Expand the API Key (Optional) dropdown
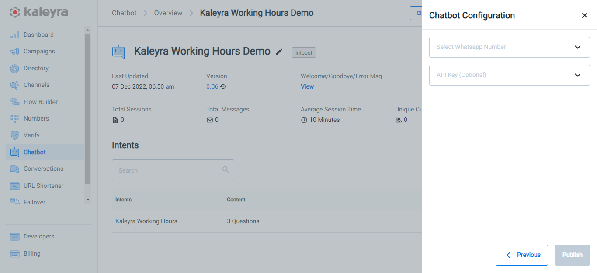 pos(510,75)
